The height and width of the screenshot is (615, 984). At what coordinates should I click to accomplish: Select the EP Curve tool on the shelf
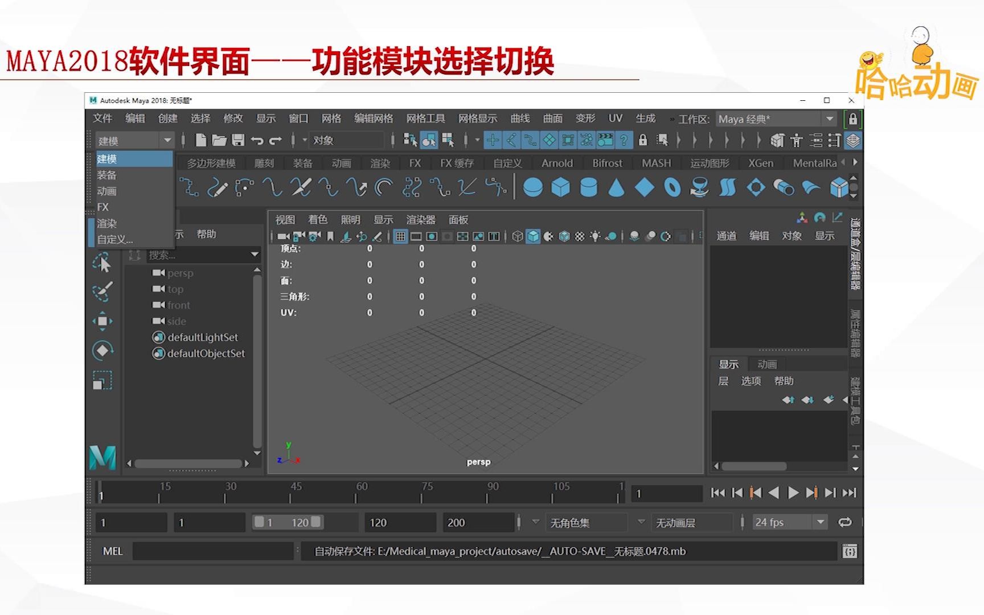coord(188,188)
